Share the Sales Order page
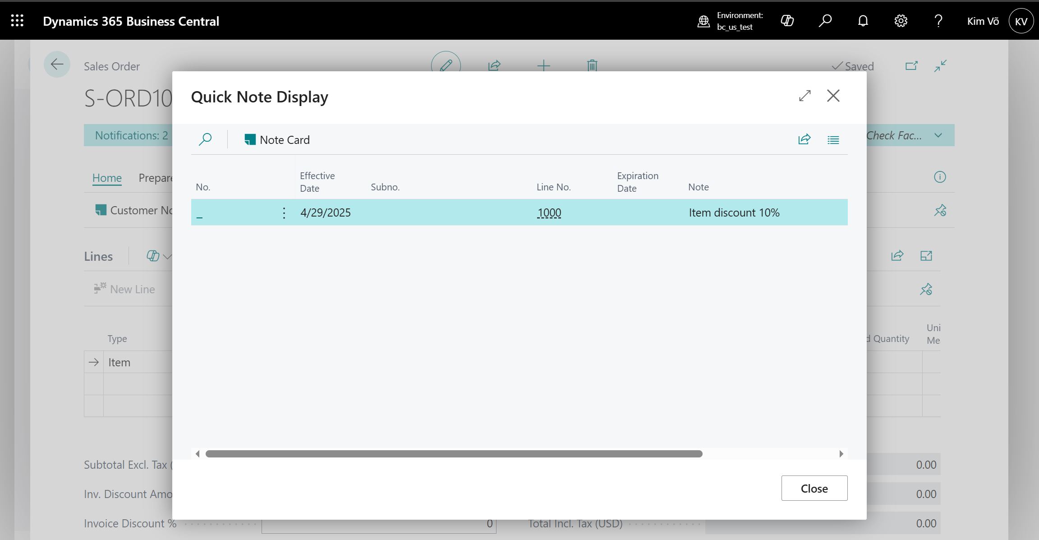Image resolution: width=1039 pixels, height=540 pixels. coord(495,66)
